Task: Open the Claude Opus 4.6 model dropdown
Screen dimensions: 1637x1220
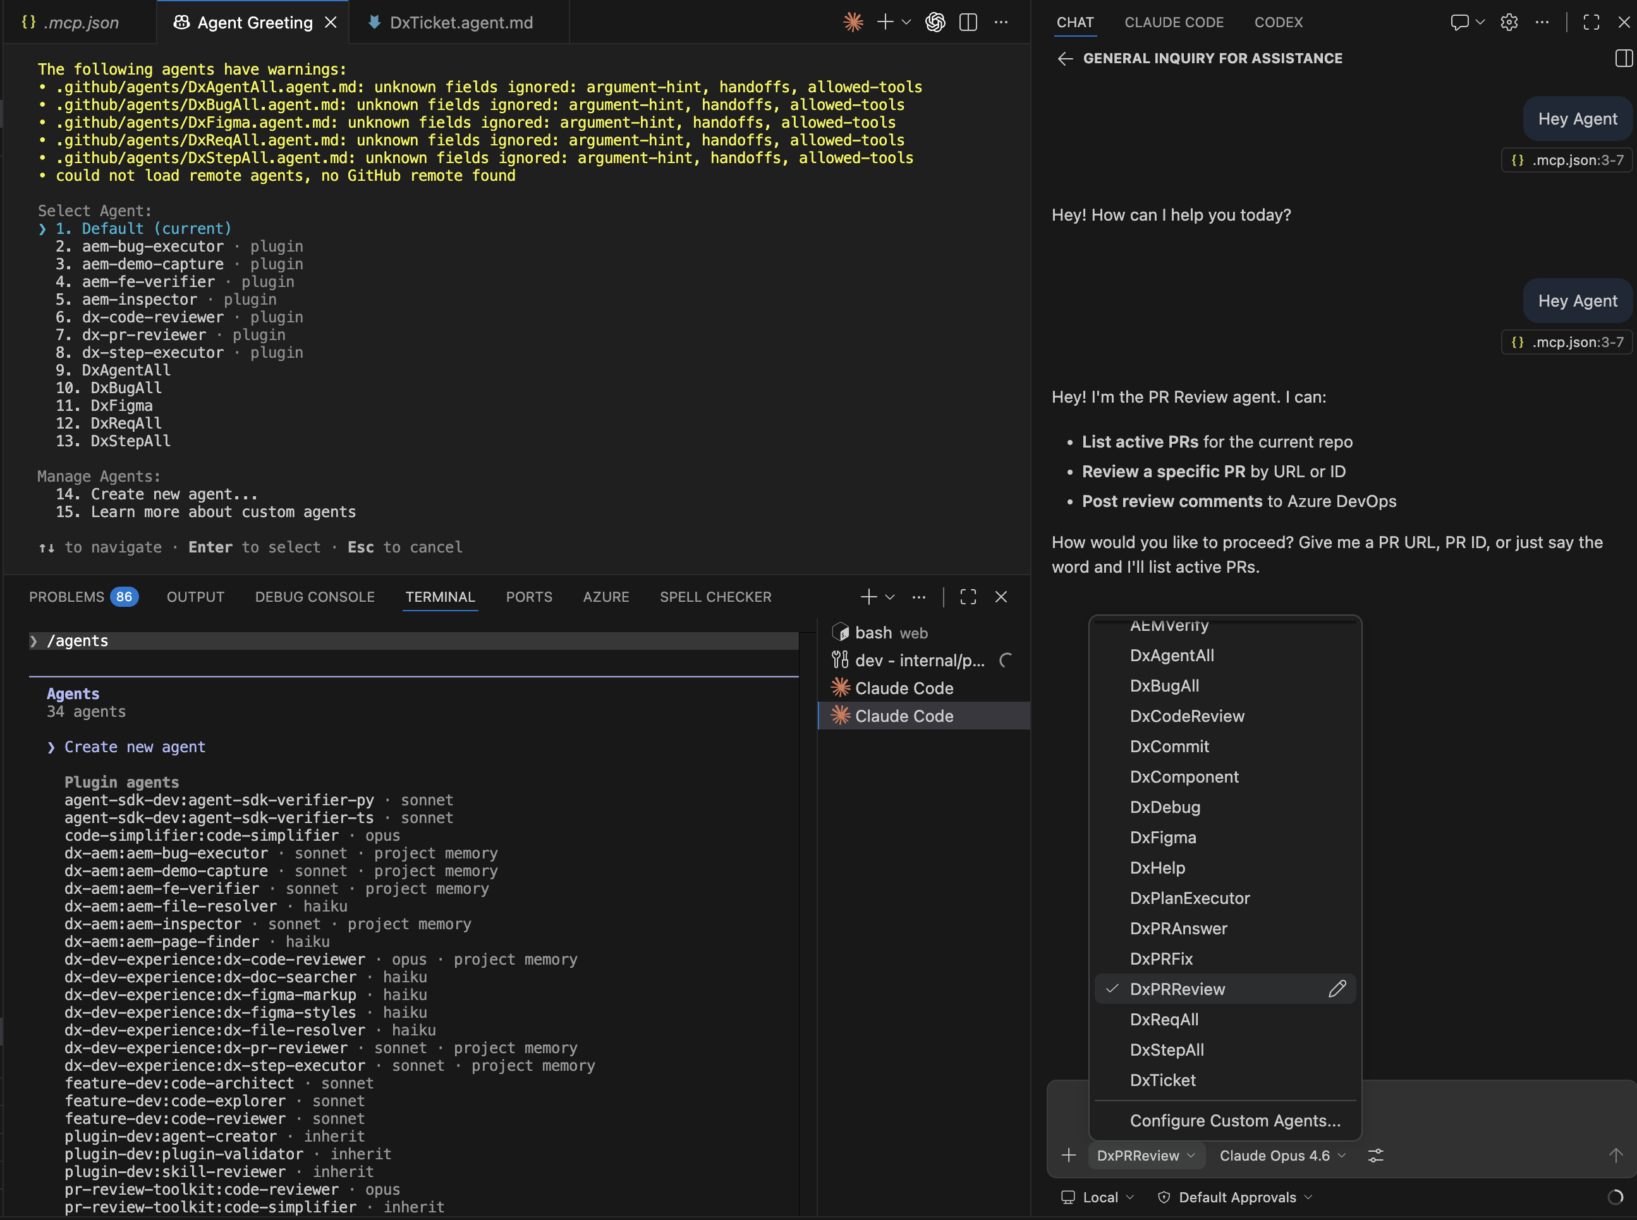Action: pos(1281,1155)
